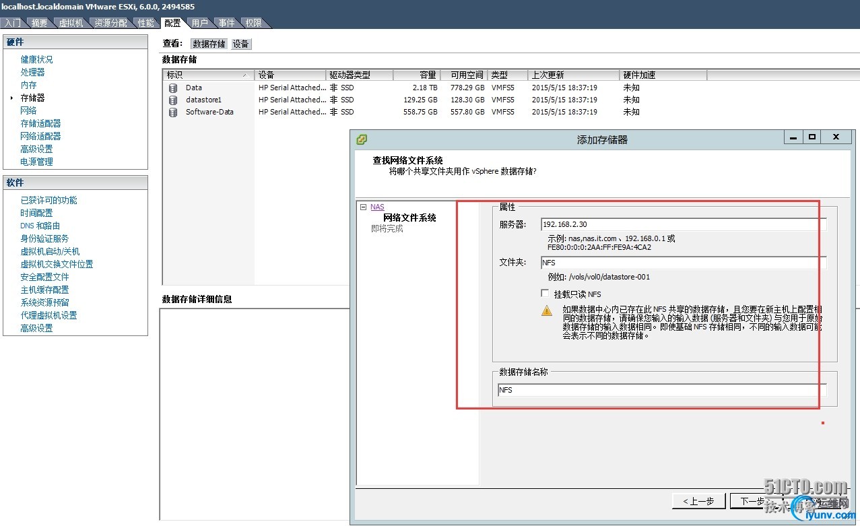The width and height of the screenshot is (860, 526).
Task: Switch to the 性能 tab
Action: pyautogui.click(x=145, y=23)
